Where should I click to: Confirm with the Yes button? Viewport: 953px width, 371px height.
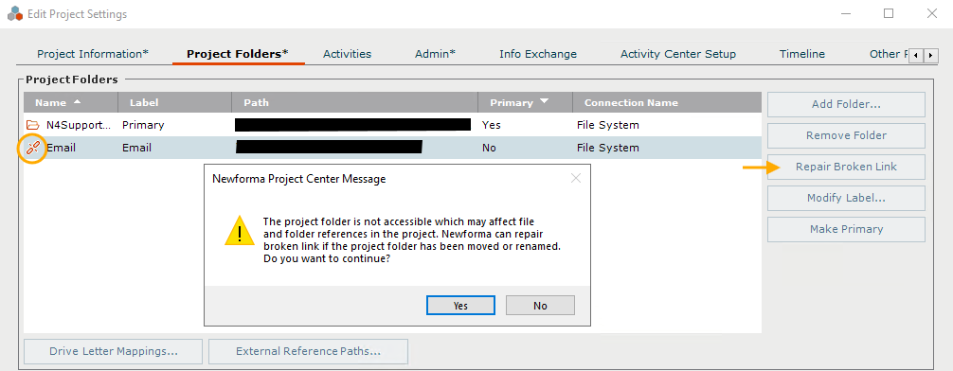460,306
